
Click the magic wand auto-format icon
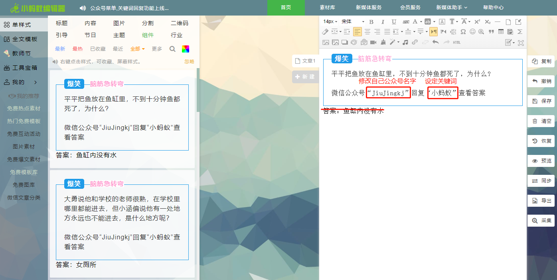click(x=392, y=43)
